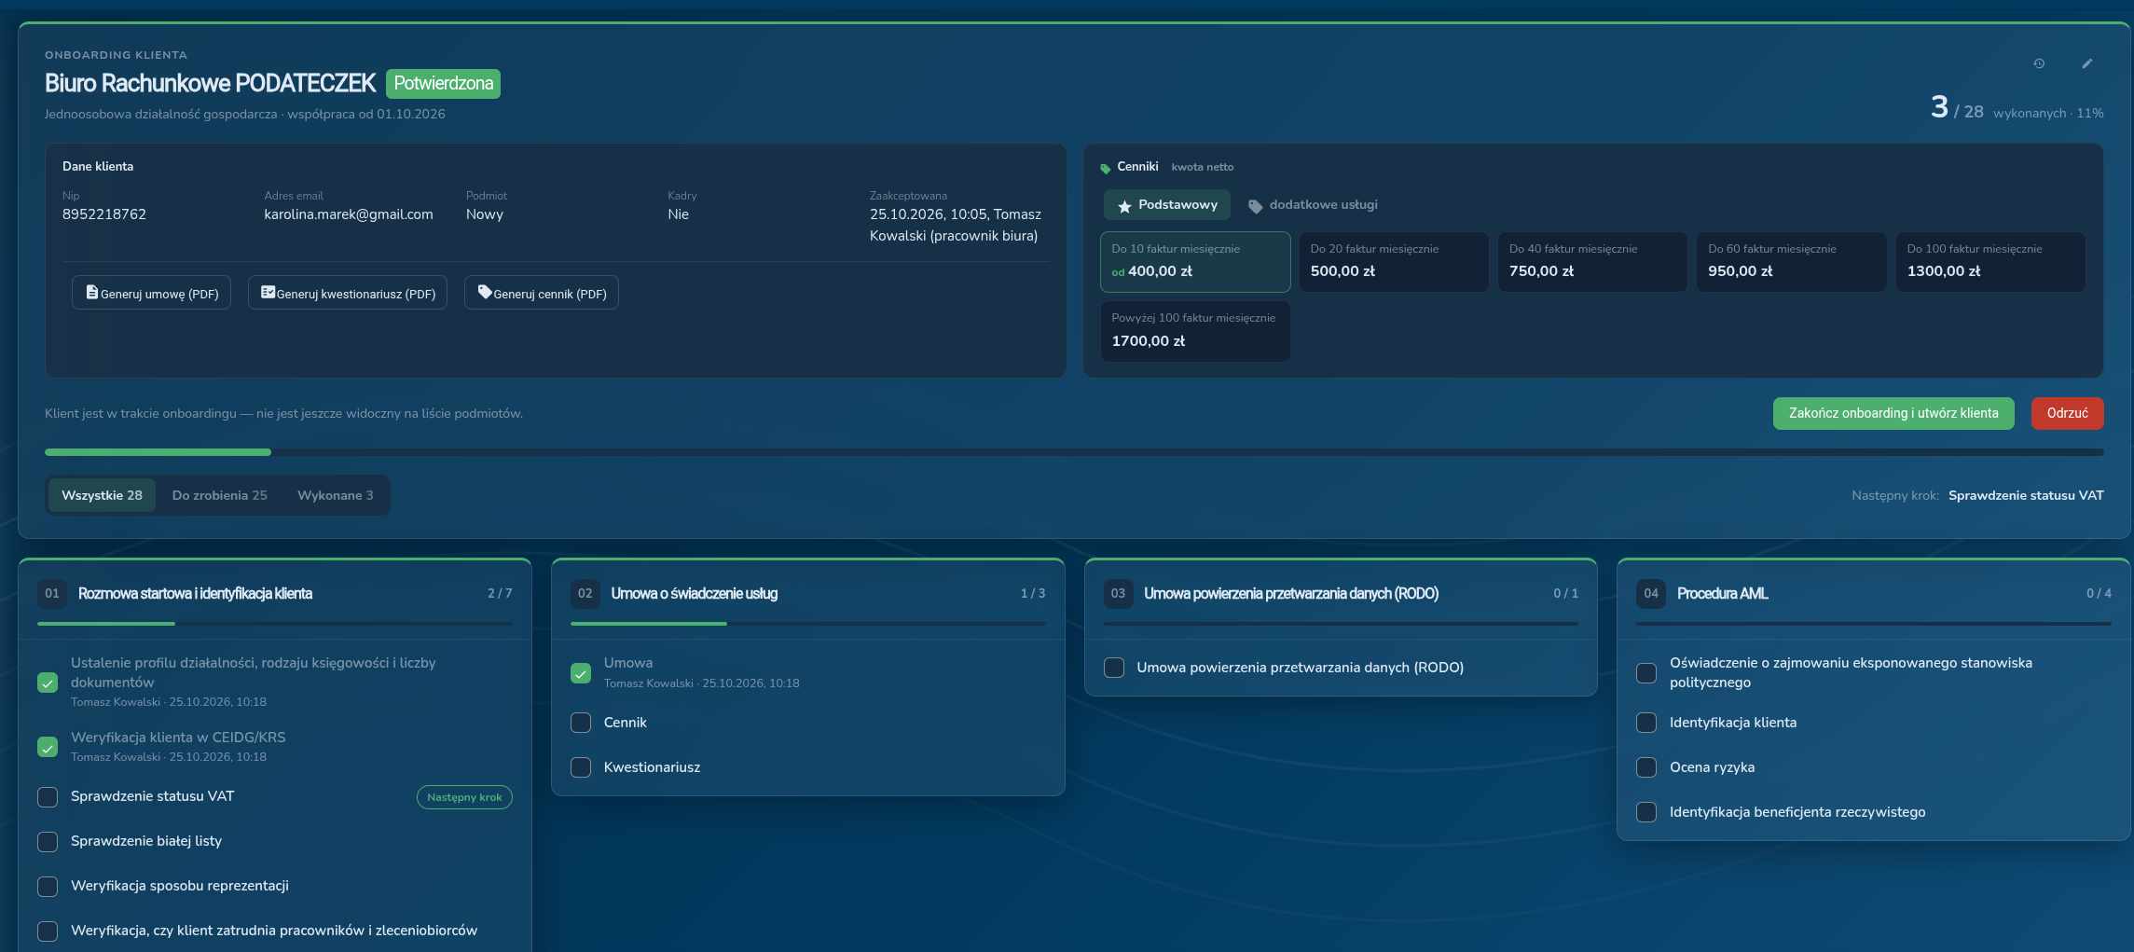The image size is (2134, 952).
Task: Check Sprawdzenie statusu VAT checkbox
Action: point(48,796)
